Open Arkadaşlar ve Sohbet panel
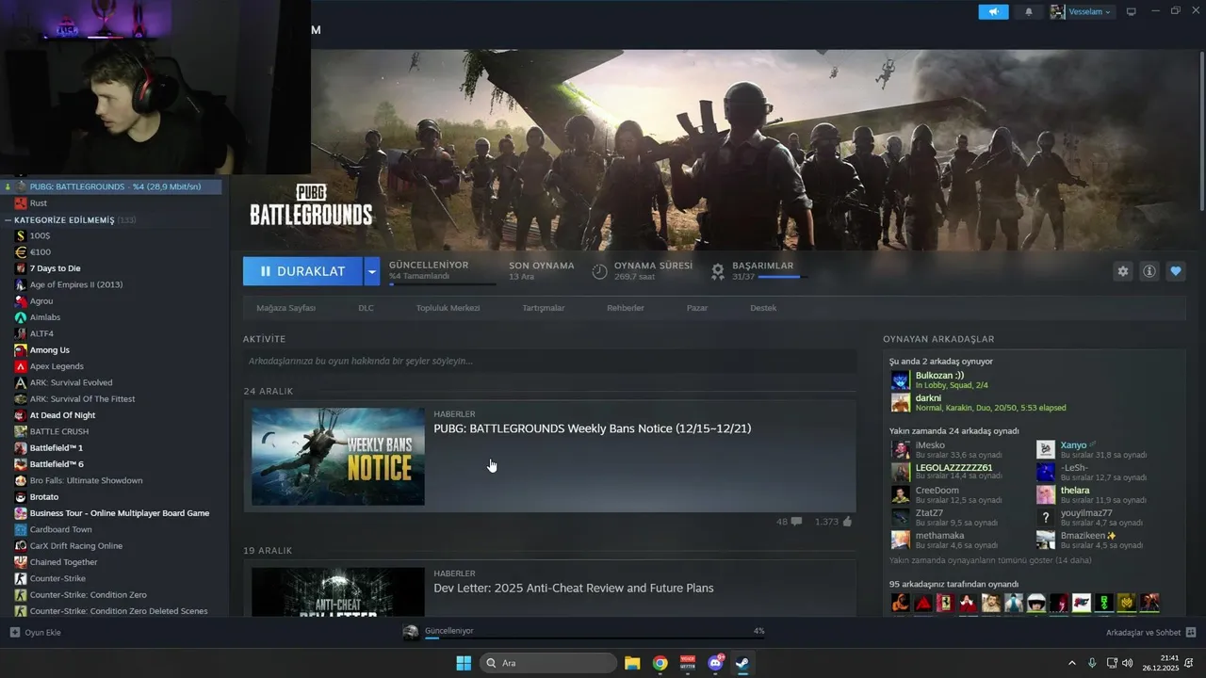 point(1150,633)
